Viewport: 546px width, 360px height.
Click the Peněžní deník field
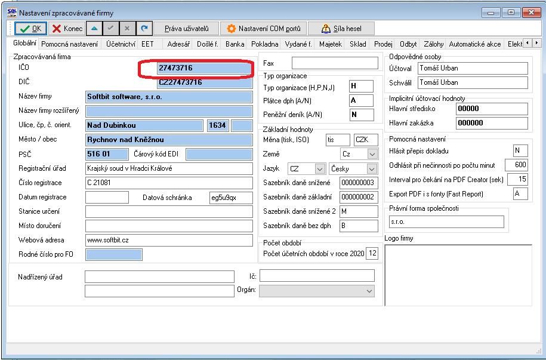click(x=362, y=115)
